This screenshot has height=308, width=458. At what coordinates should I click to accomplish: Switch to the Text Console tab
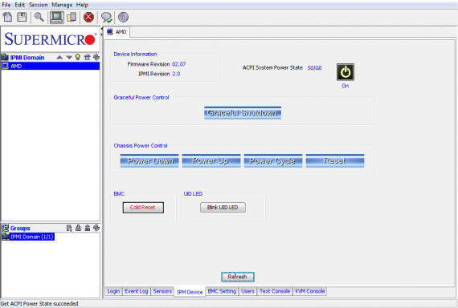275,291
